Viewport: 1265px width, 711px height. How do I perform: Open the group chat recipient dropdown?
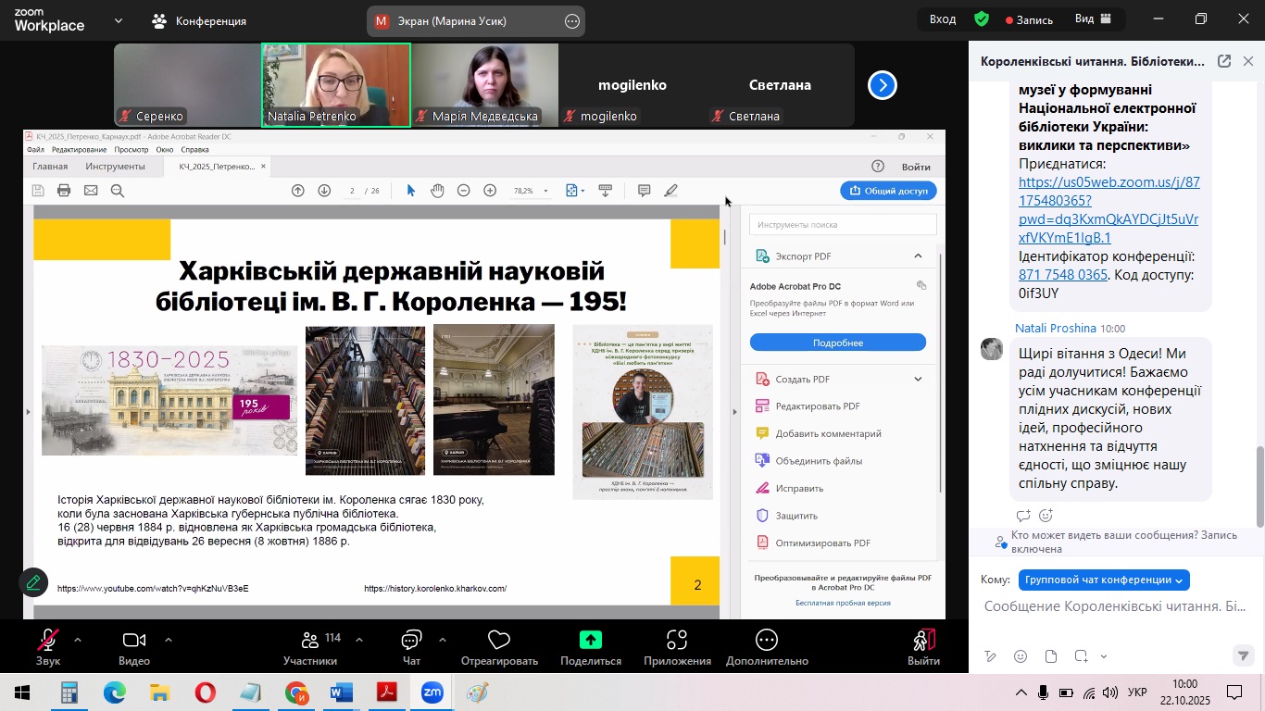coord(1103,580)
